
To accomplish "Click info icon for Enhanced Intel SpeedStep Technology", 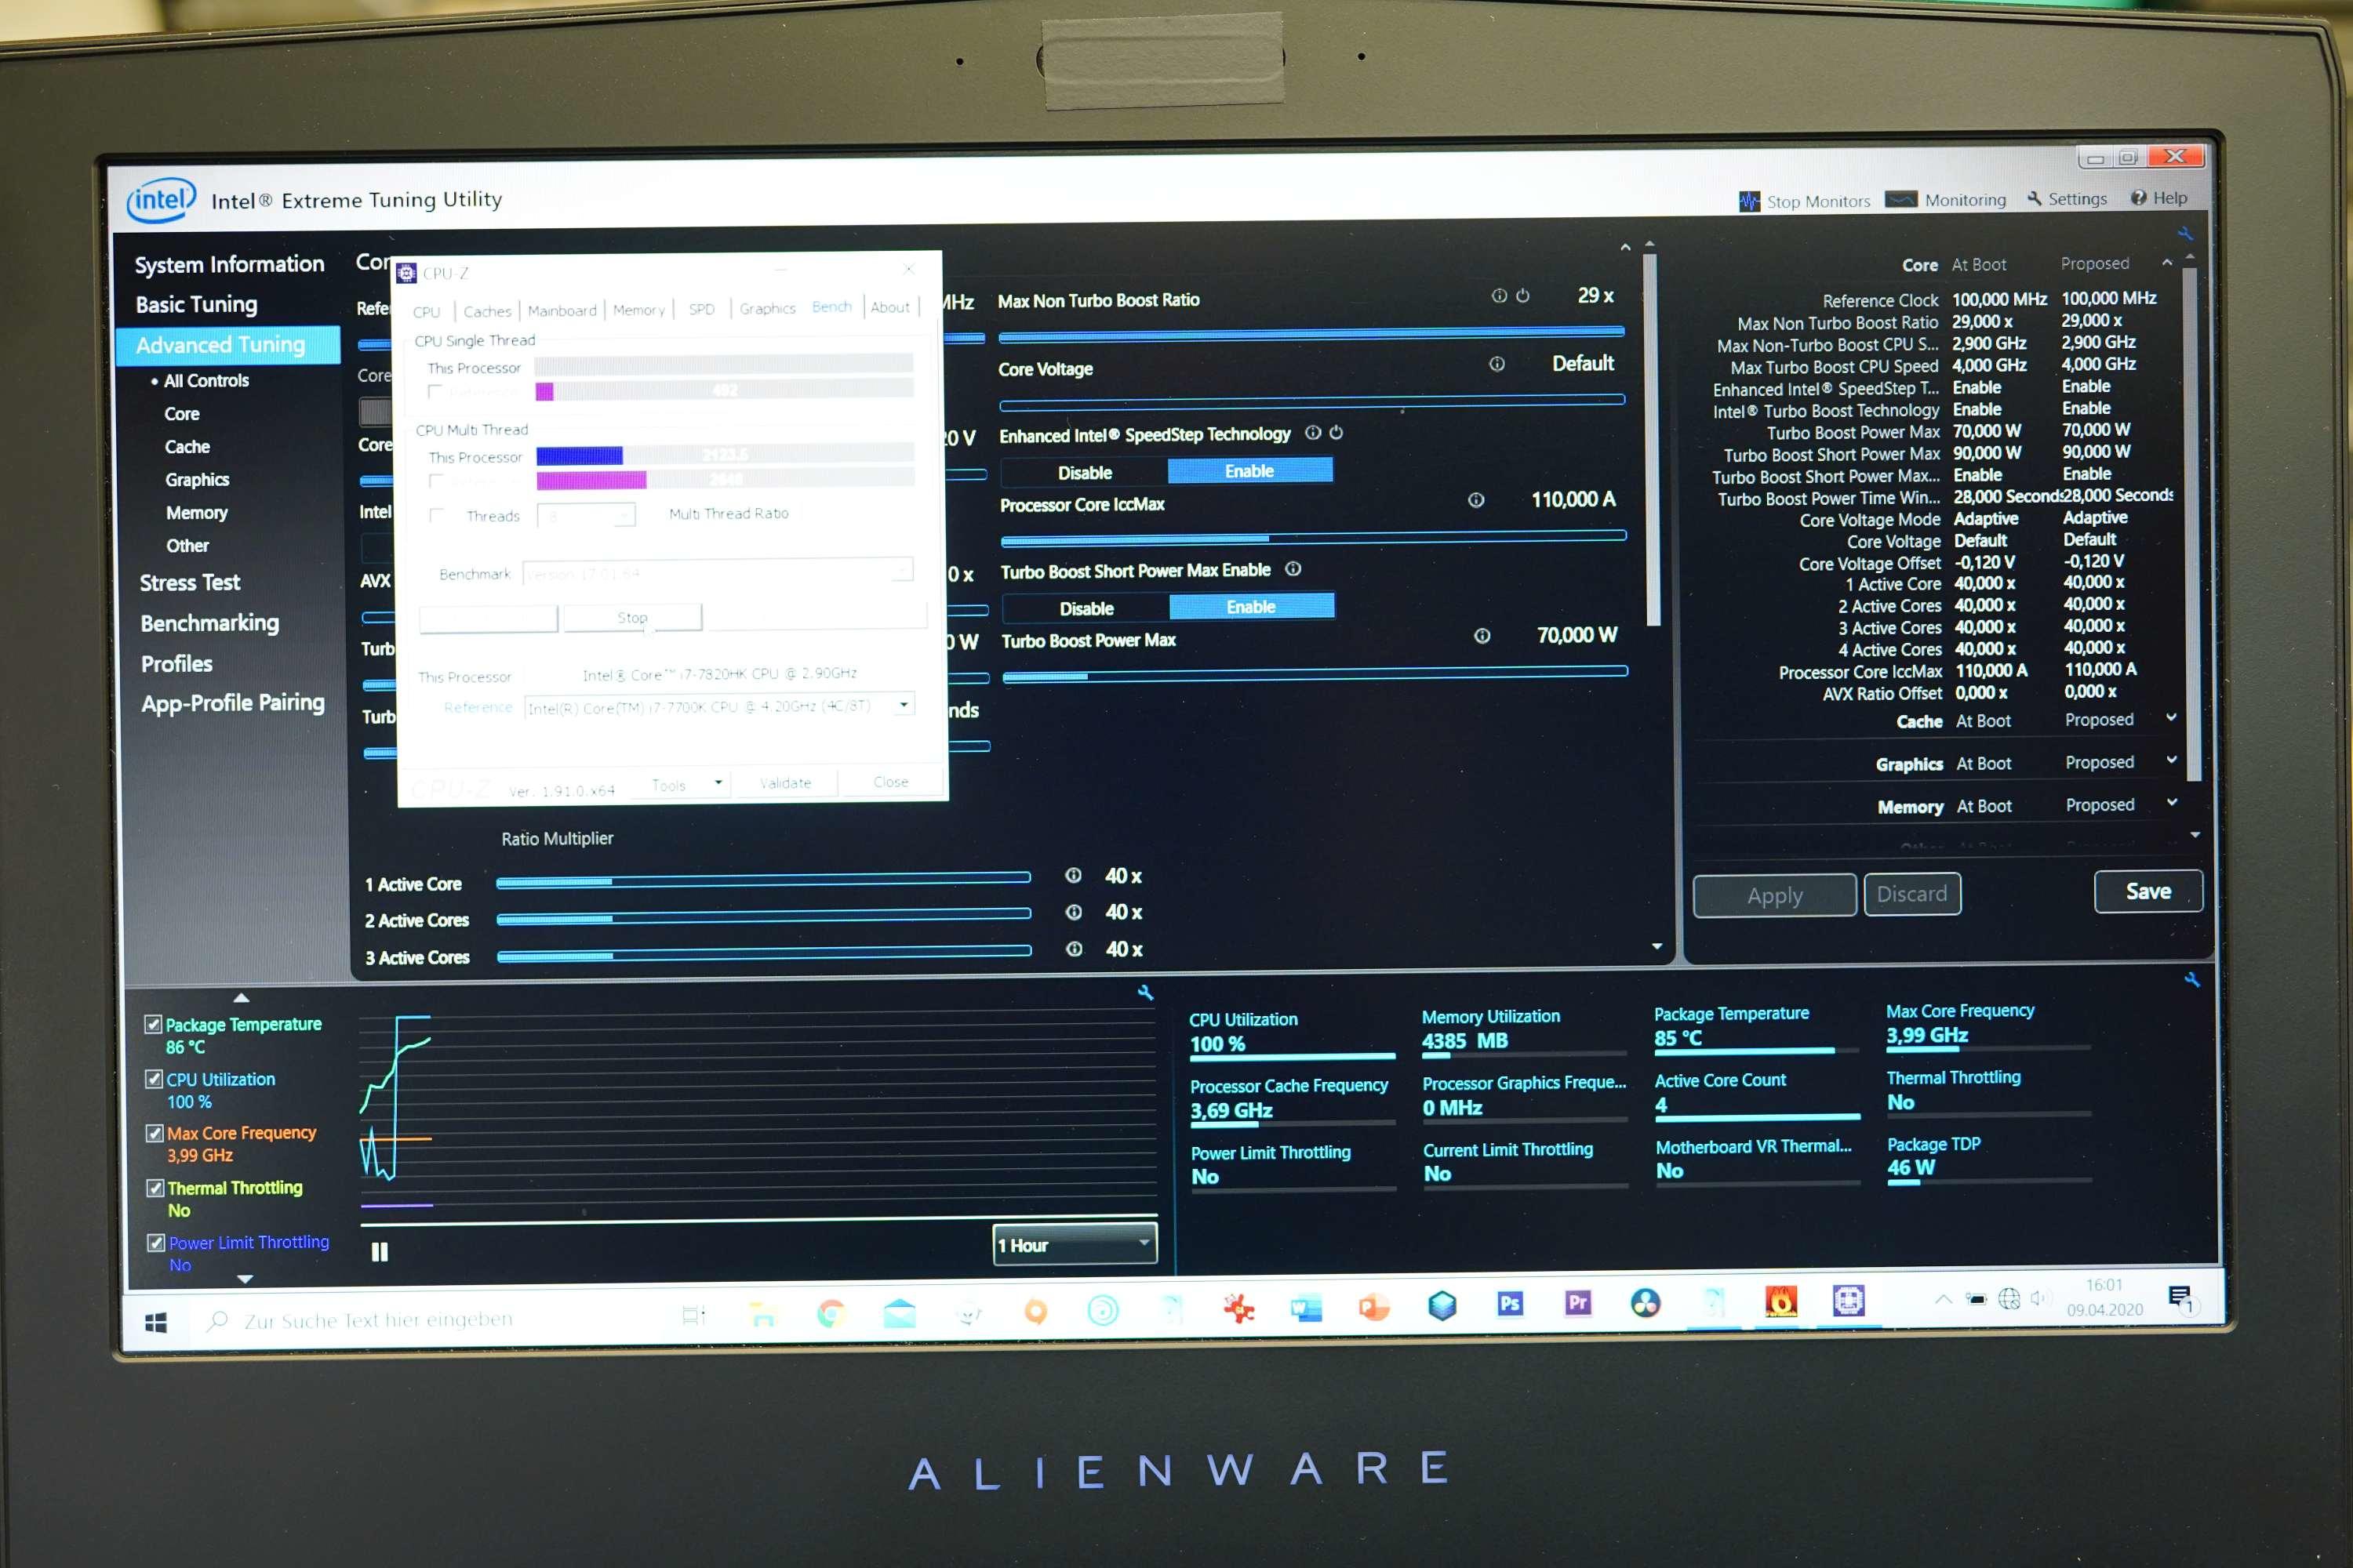I will 1312,433.
